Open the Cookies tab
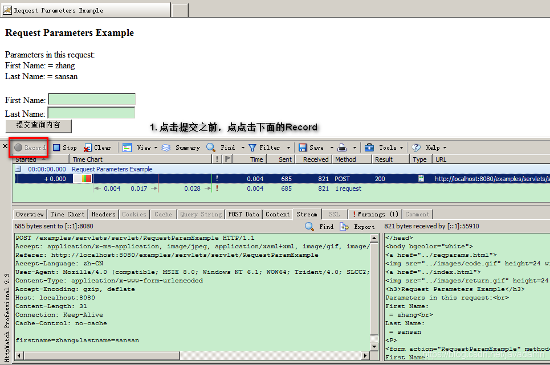 click(x=134, y=214)
